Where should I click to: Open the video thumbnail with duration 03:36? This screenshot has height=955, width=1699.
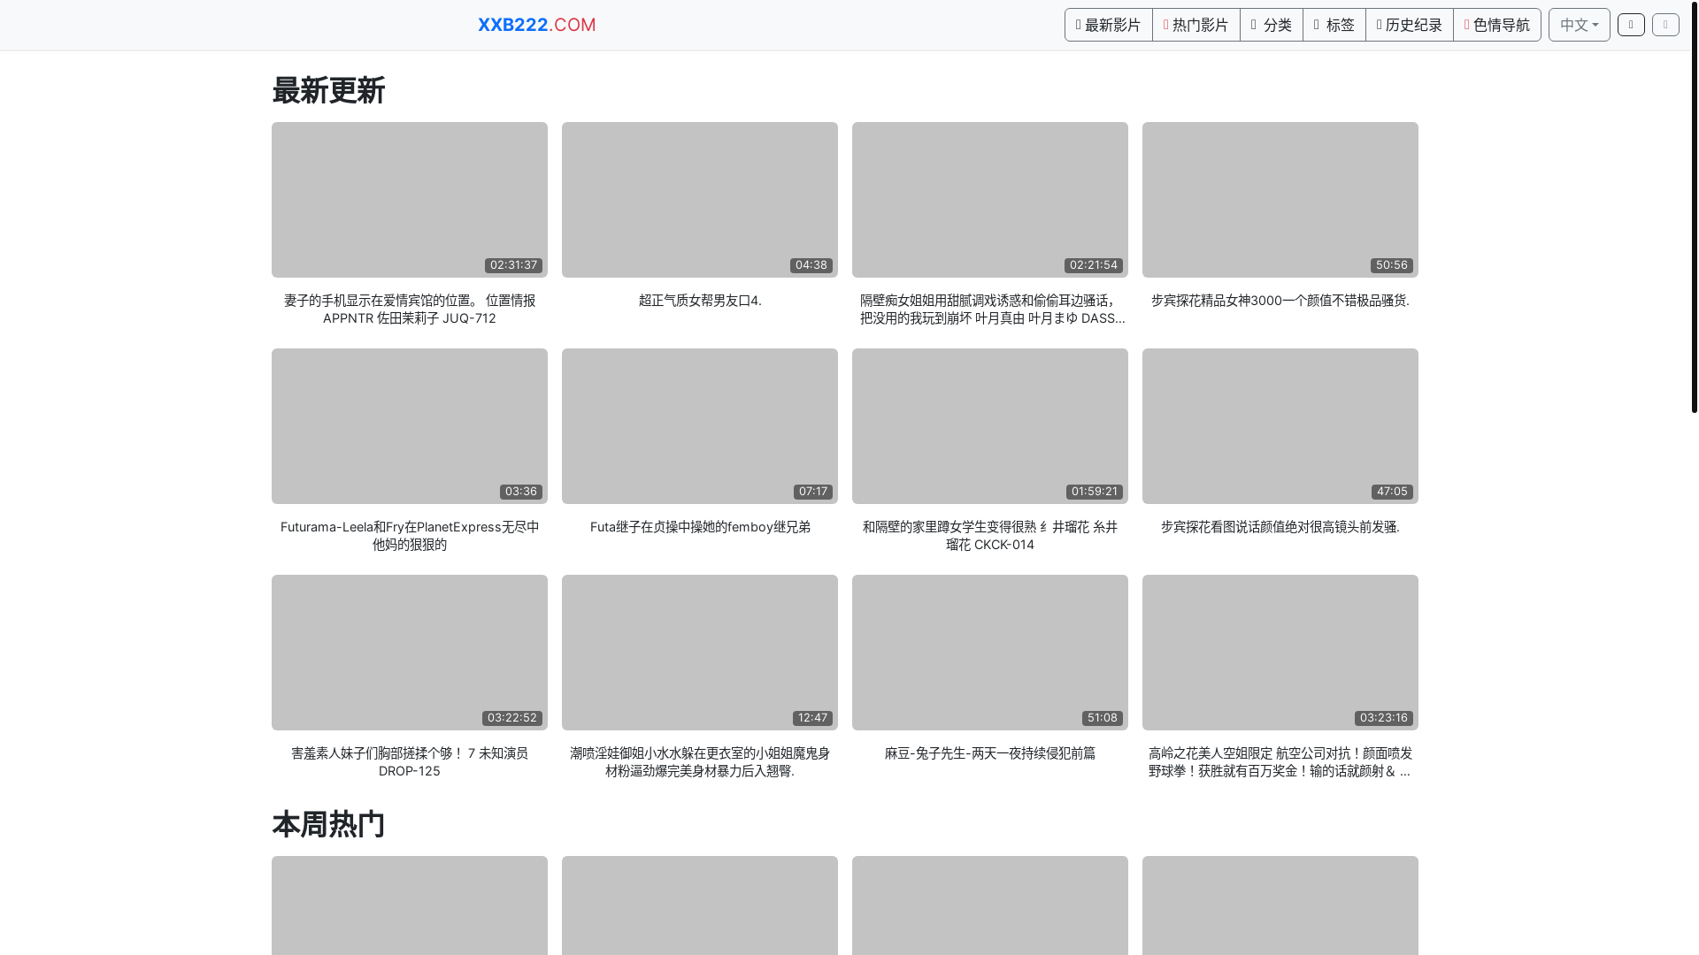pos(410,426)
